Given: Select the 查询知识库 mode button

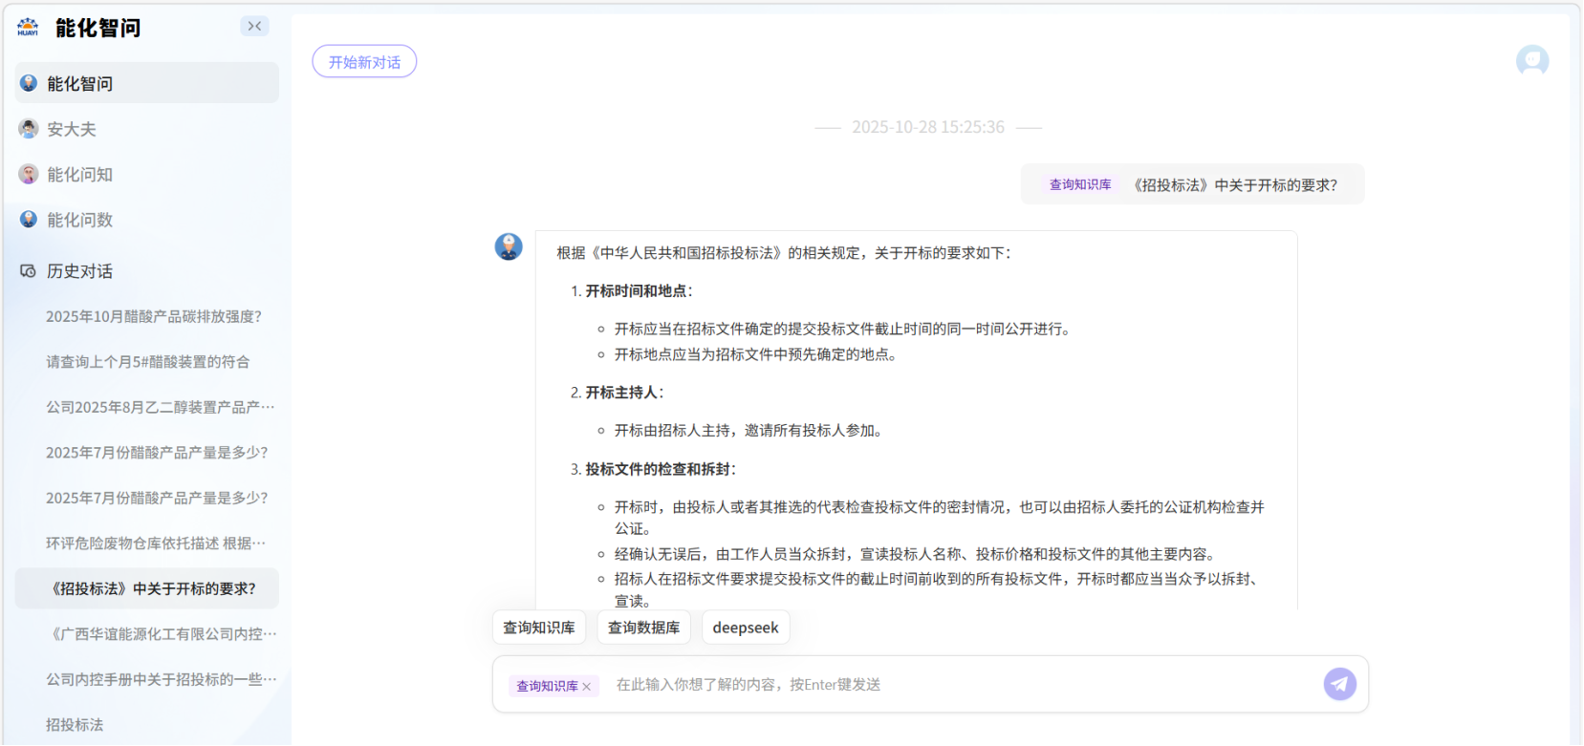Looking at the screenshot, I should (539, 628).
